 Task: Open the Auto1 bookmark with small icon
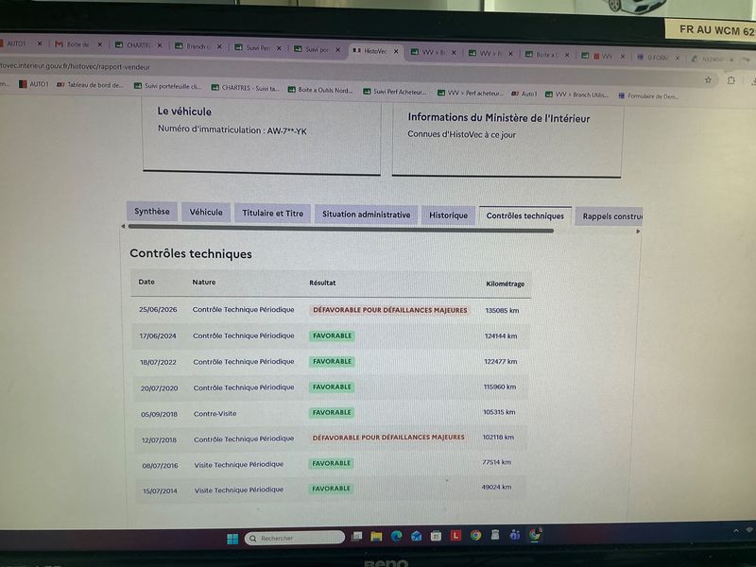524,94
